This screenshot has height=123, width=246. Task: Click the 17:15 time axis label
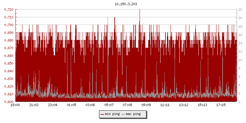(x=221, y=105)
